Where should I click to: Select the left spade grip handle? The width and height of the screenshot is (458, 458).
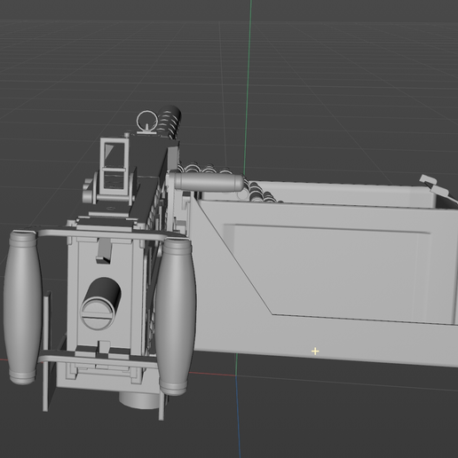click(22, 308)
